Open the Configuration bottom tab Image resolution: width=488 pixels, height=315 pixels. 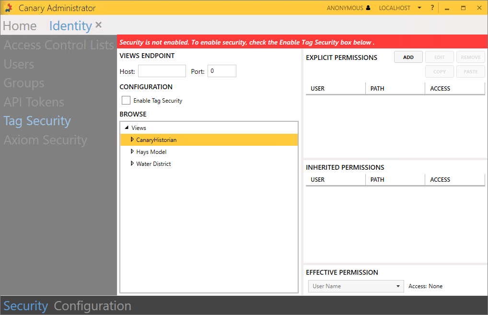click(x=93, y=306)
